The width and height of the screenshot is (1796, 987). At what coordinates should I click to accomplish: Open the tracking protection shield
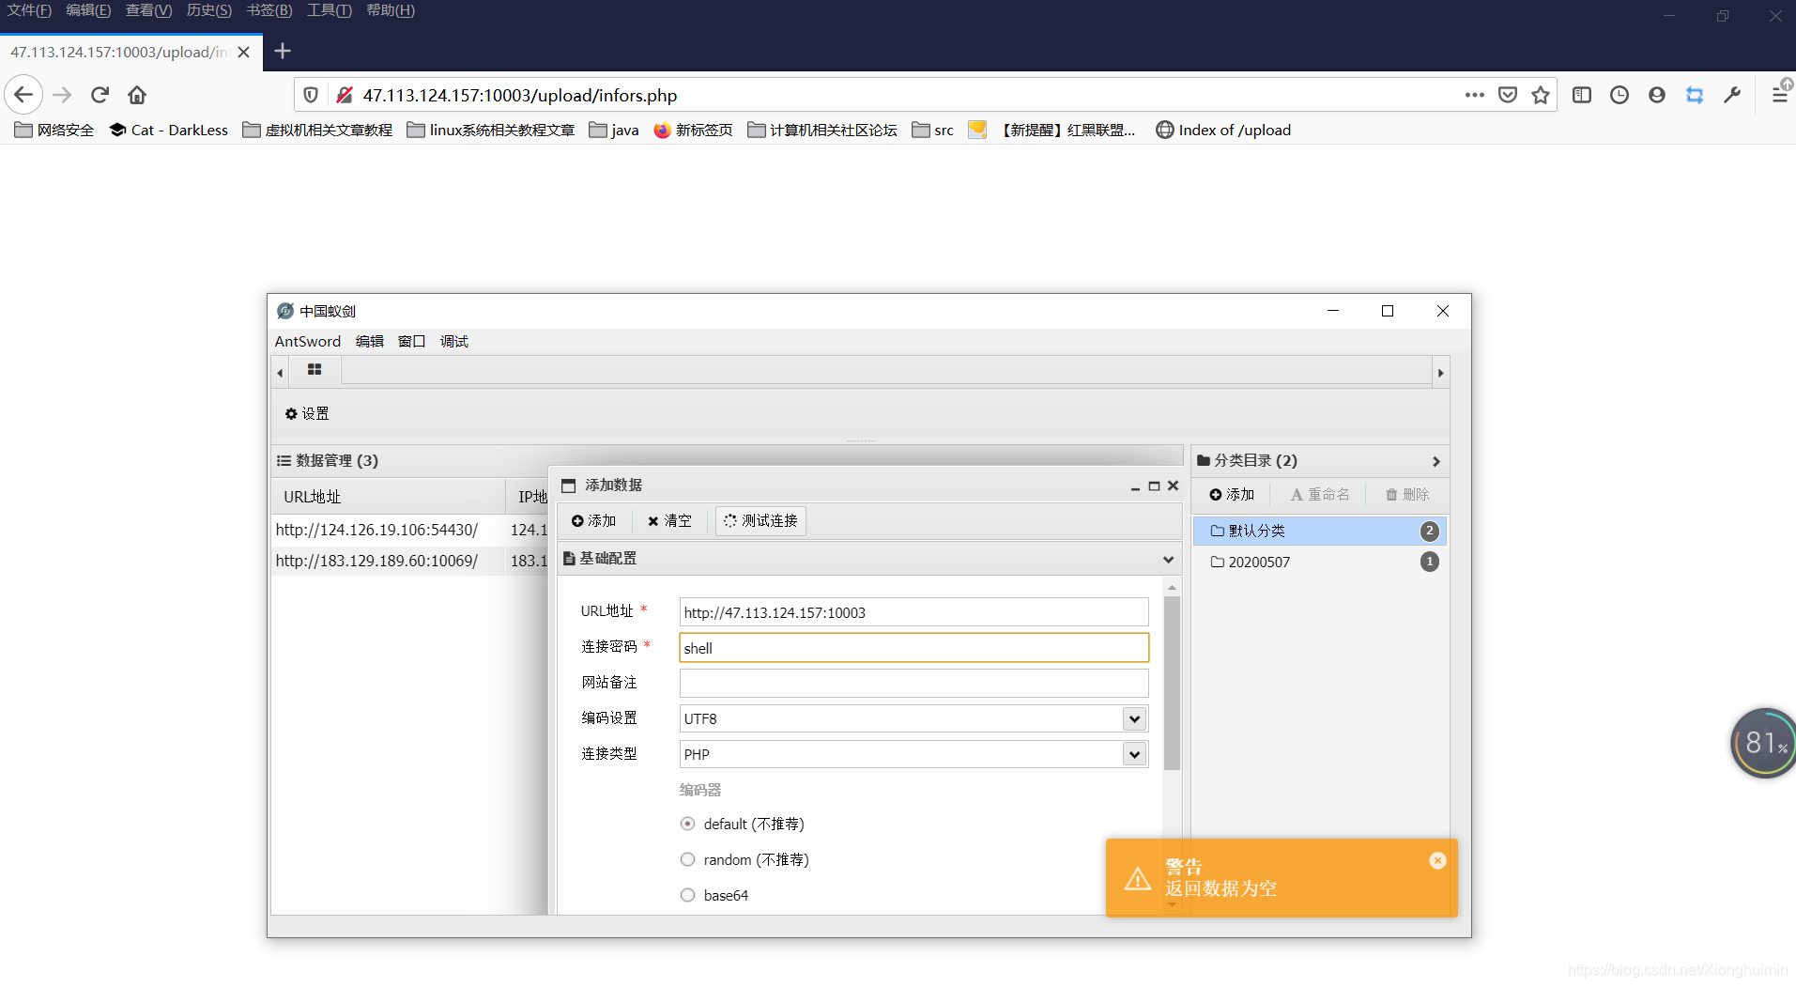311,95
